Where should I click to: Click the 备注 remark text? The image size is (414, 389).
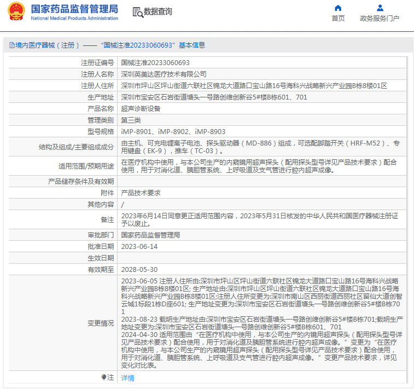click(260, 220)
